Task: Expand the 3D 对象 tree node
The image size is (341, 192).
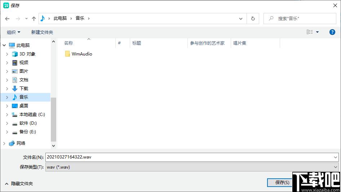Action: coord(7,54)
